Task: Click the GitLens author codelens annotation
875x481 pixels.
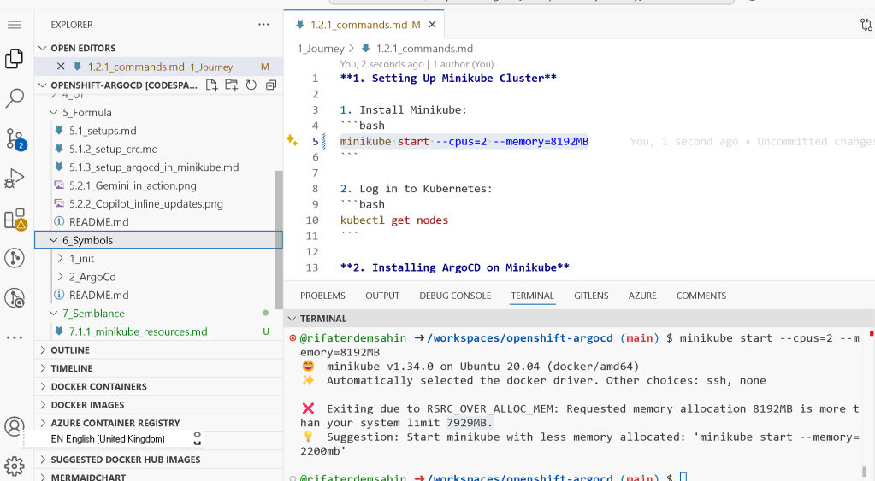Action: click(x=417, y=64)
